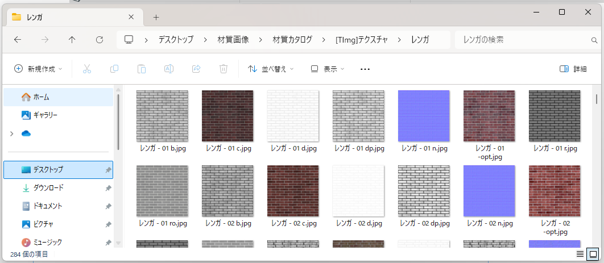The width and height of the screenshot is (604, 263).
Task: Click the レンガ breadcrumb segment
Action: [420, 40]
